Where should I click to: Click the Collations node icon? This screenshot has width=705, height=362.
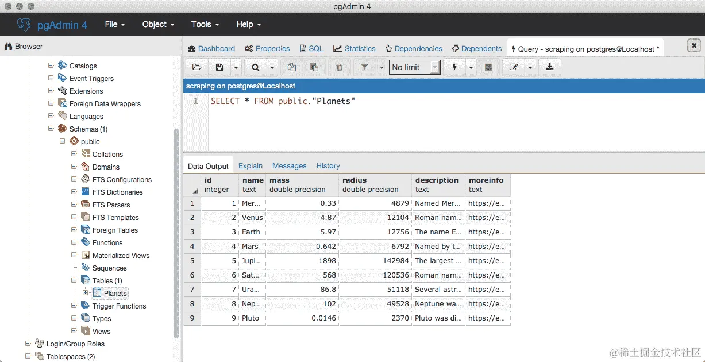pyautogui.click(x=85, y=154)
